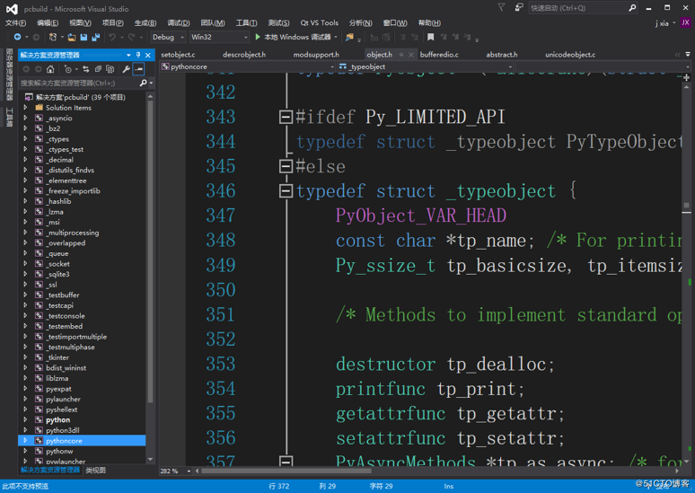Click the Solution Explorer vertical scrollbar
The height and width of the screenshot is (493, 695).
tap(150, 251)
